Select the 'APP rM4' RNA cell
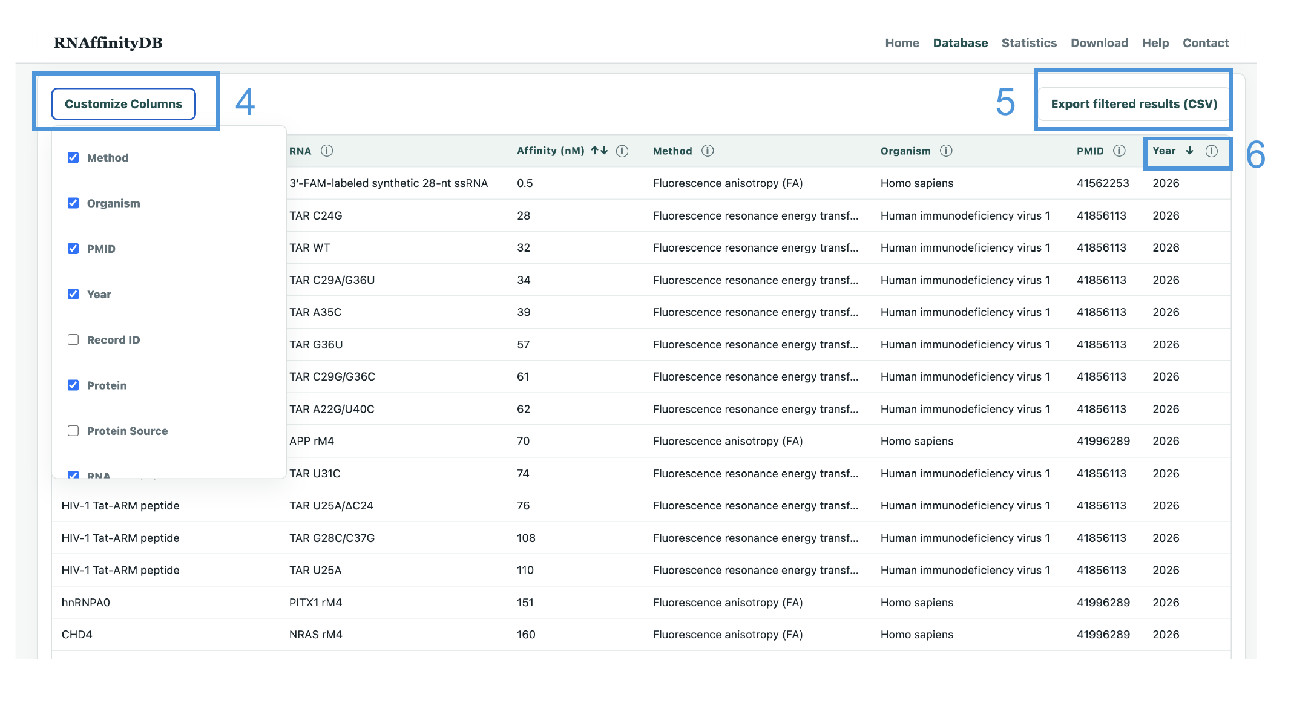The width and height of the screenshot is (1291, 726). (x=312, y=441)
